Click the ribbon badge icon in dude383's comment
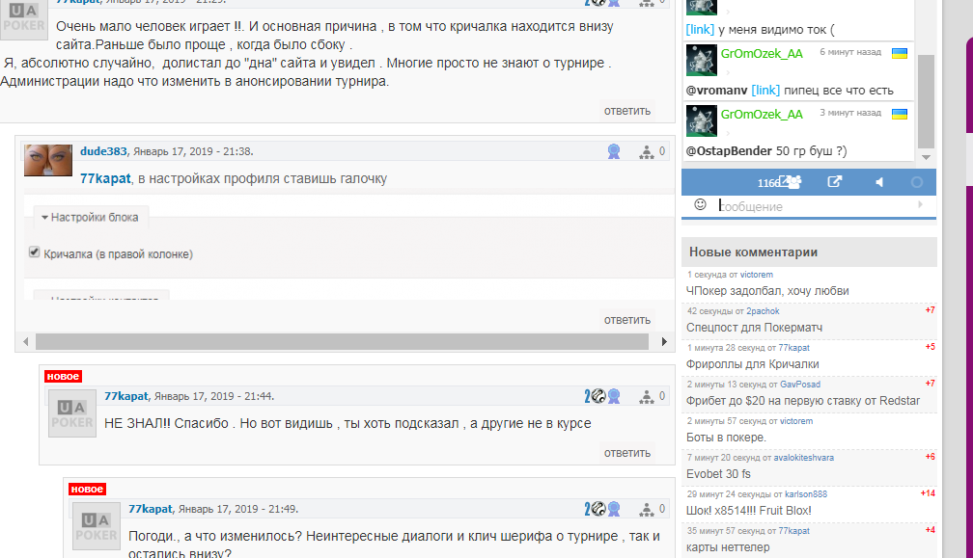 (x=614, y=151)
